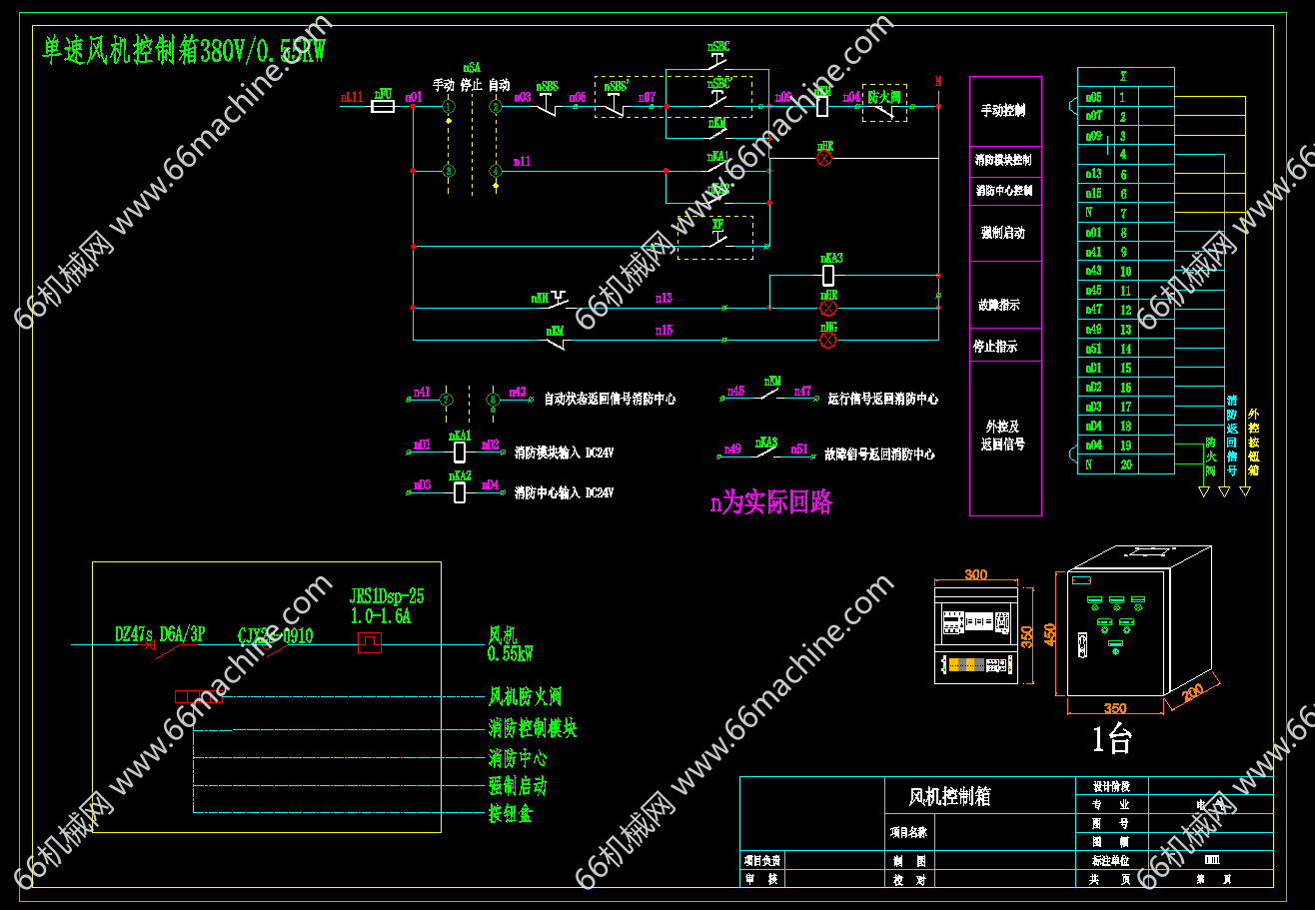Select the DZ47s D6A/3P breaker label
The height and width of the screenshot is (910, 1315).
160,634
